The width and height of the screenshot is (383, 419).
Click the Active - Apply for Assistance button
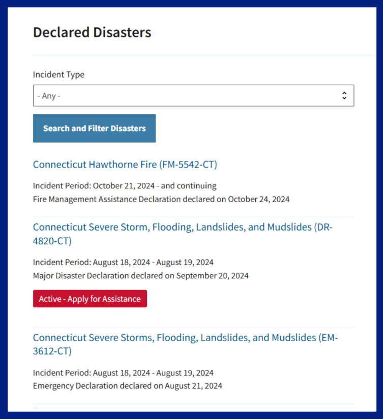[90, 299]
